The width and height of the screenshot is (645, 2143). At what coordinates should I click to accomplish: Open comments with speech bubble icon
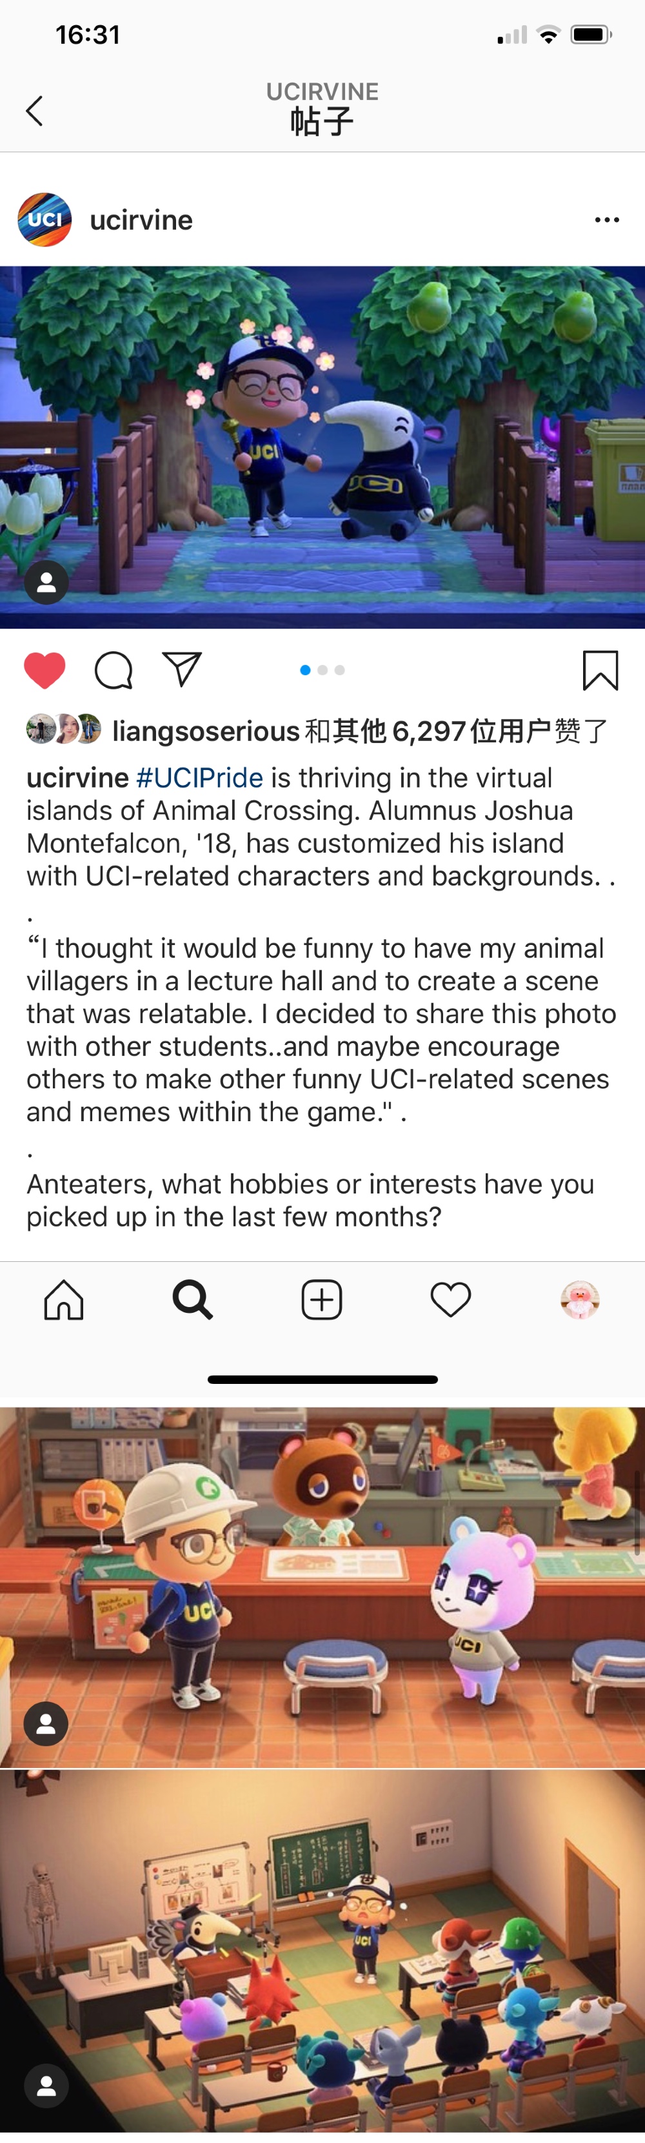tap(114, 671)
